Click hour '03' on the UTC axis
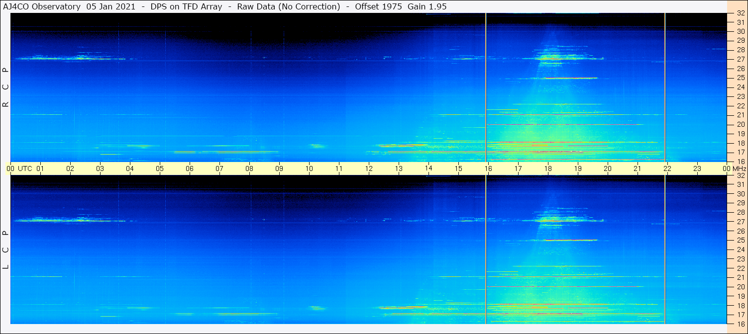748x334 pixels. coord(100,168)
